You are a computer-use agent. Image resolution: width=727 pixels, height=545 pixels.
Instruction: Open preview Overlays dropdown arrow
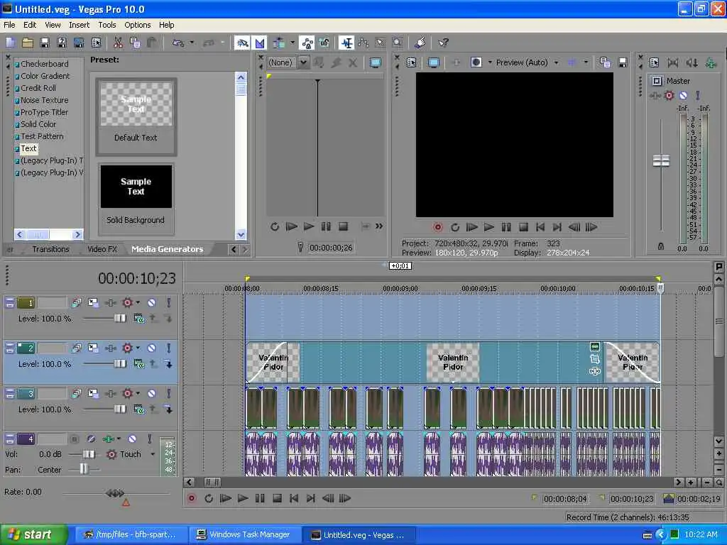point(586,62)
